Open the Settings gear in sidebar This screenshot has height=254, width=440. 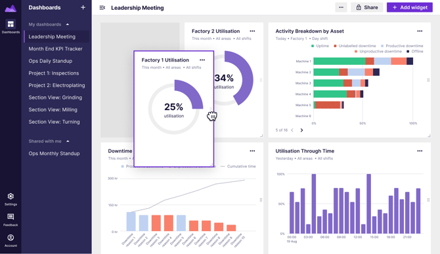coord(11,196)
